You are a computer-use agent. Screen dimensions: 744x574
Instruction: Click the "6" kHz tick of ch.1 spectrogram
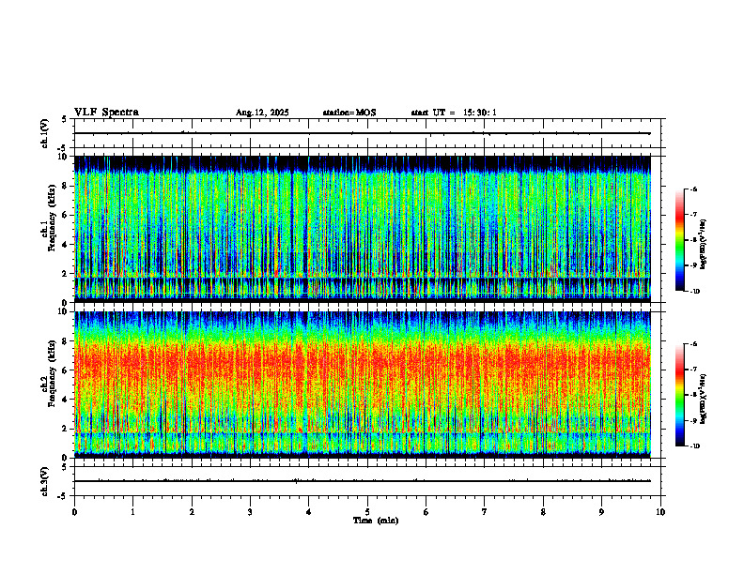(66, 215)
